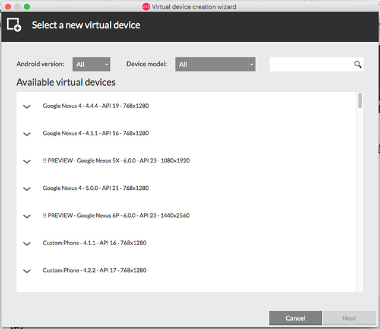Viewport: 380px width, 329px height.
Task: Expand Custom Phone - 4.1.1 chevron
Action: click(27, 243)
